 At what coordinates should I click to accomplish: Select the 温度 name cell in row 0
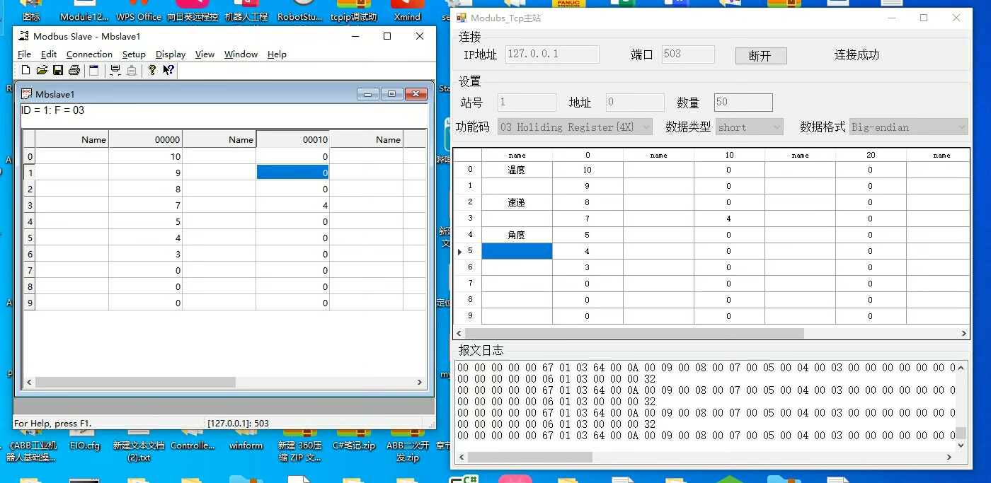(x=517, y=170)
